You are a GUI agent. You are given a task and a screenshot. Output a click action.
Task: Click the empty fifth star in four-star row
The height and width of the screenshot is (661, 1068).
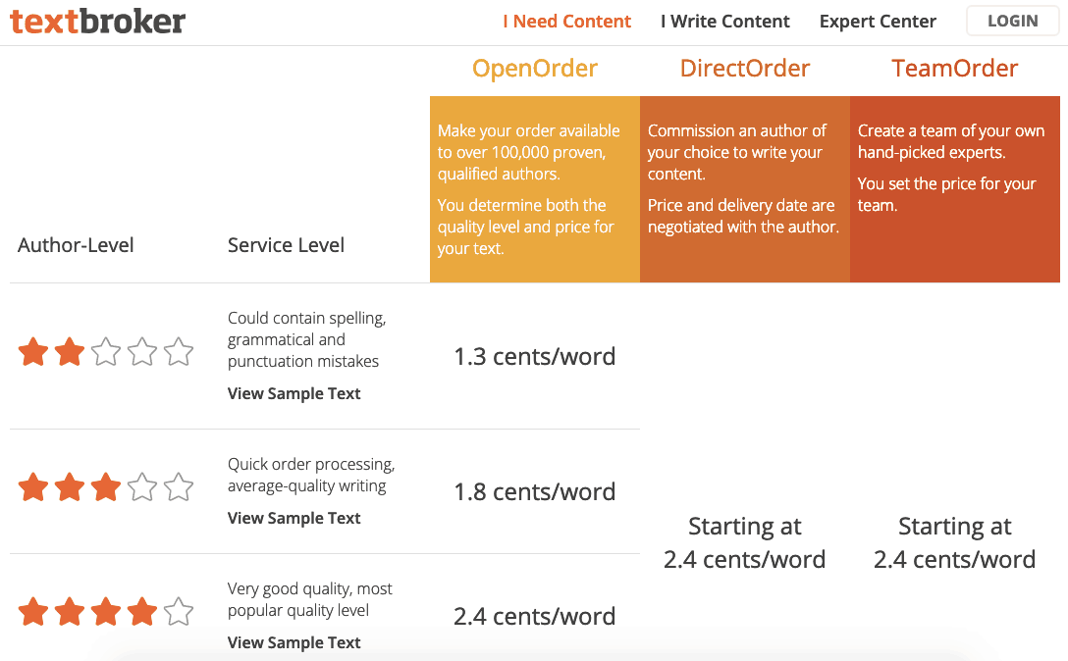point(179,612)
